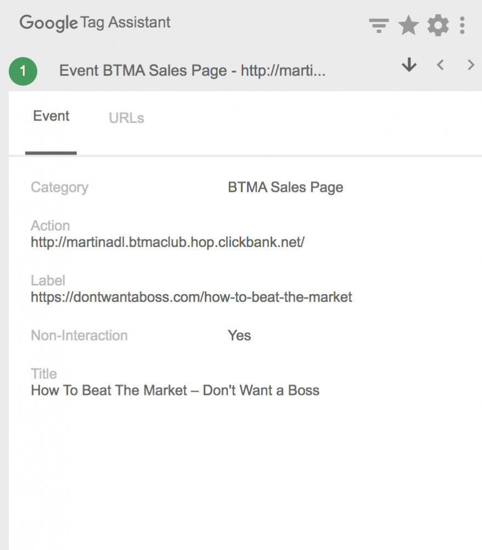Click the Title value How To Beat The Market
This screenshot has height=550, width=482.
(175, 391)
